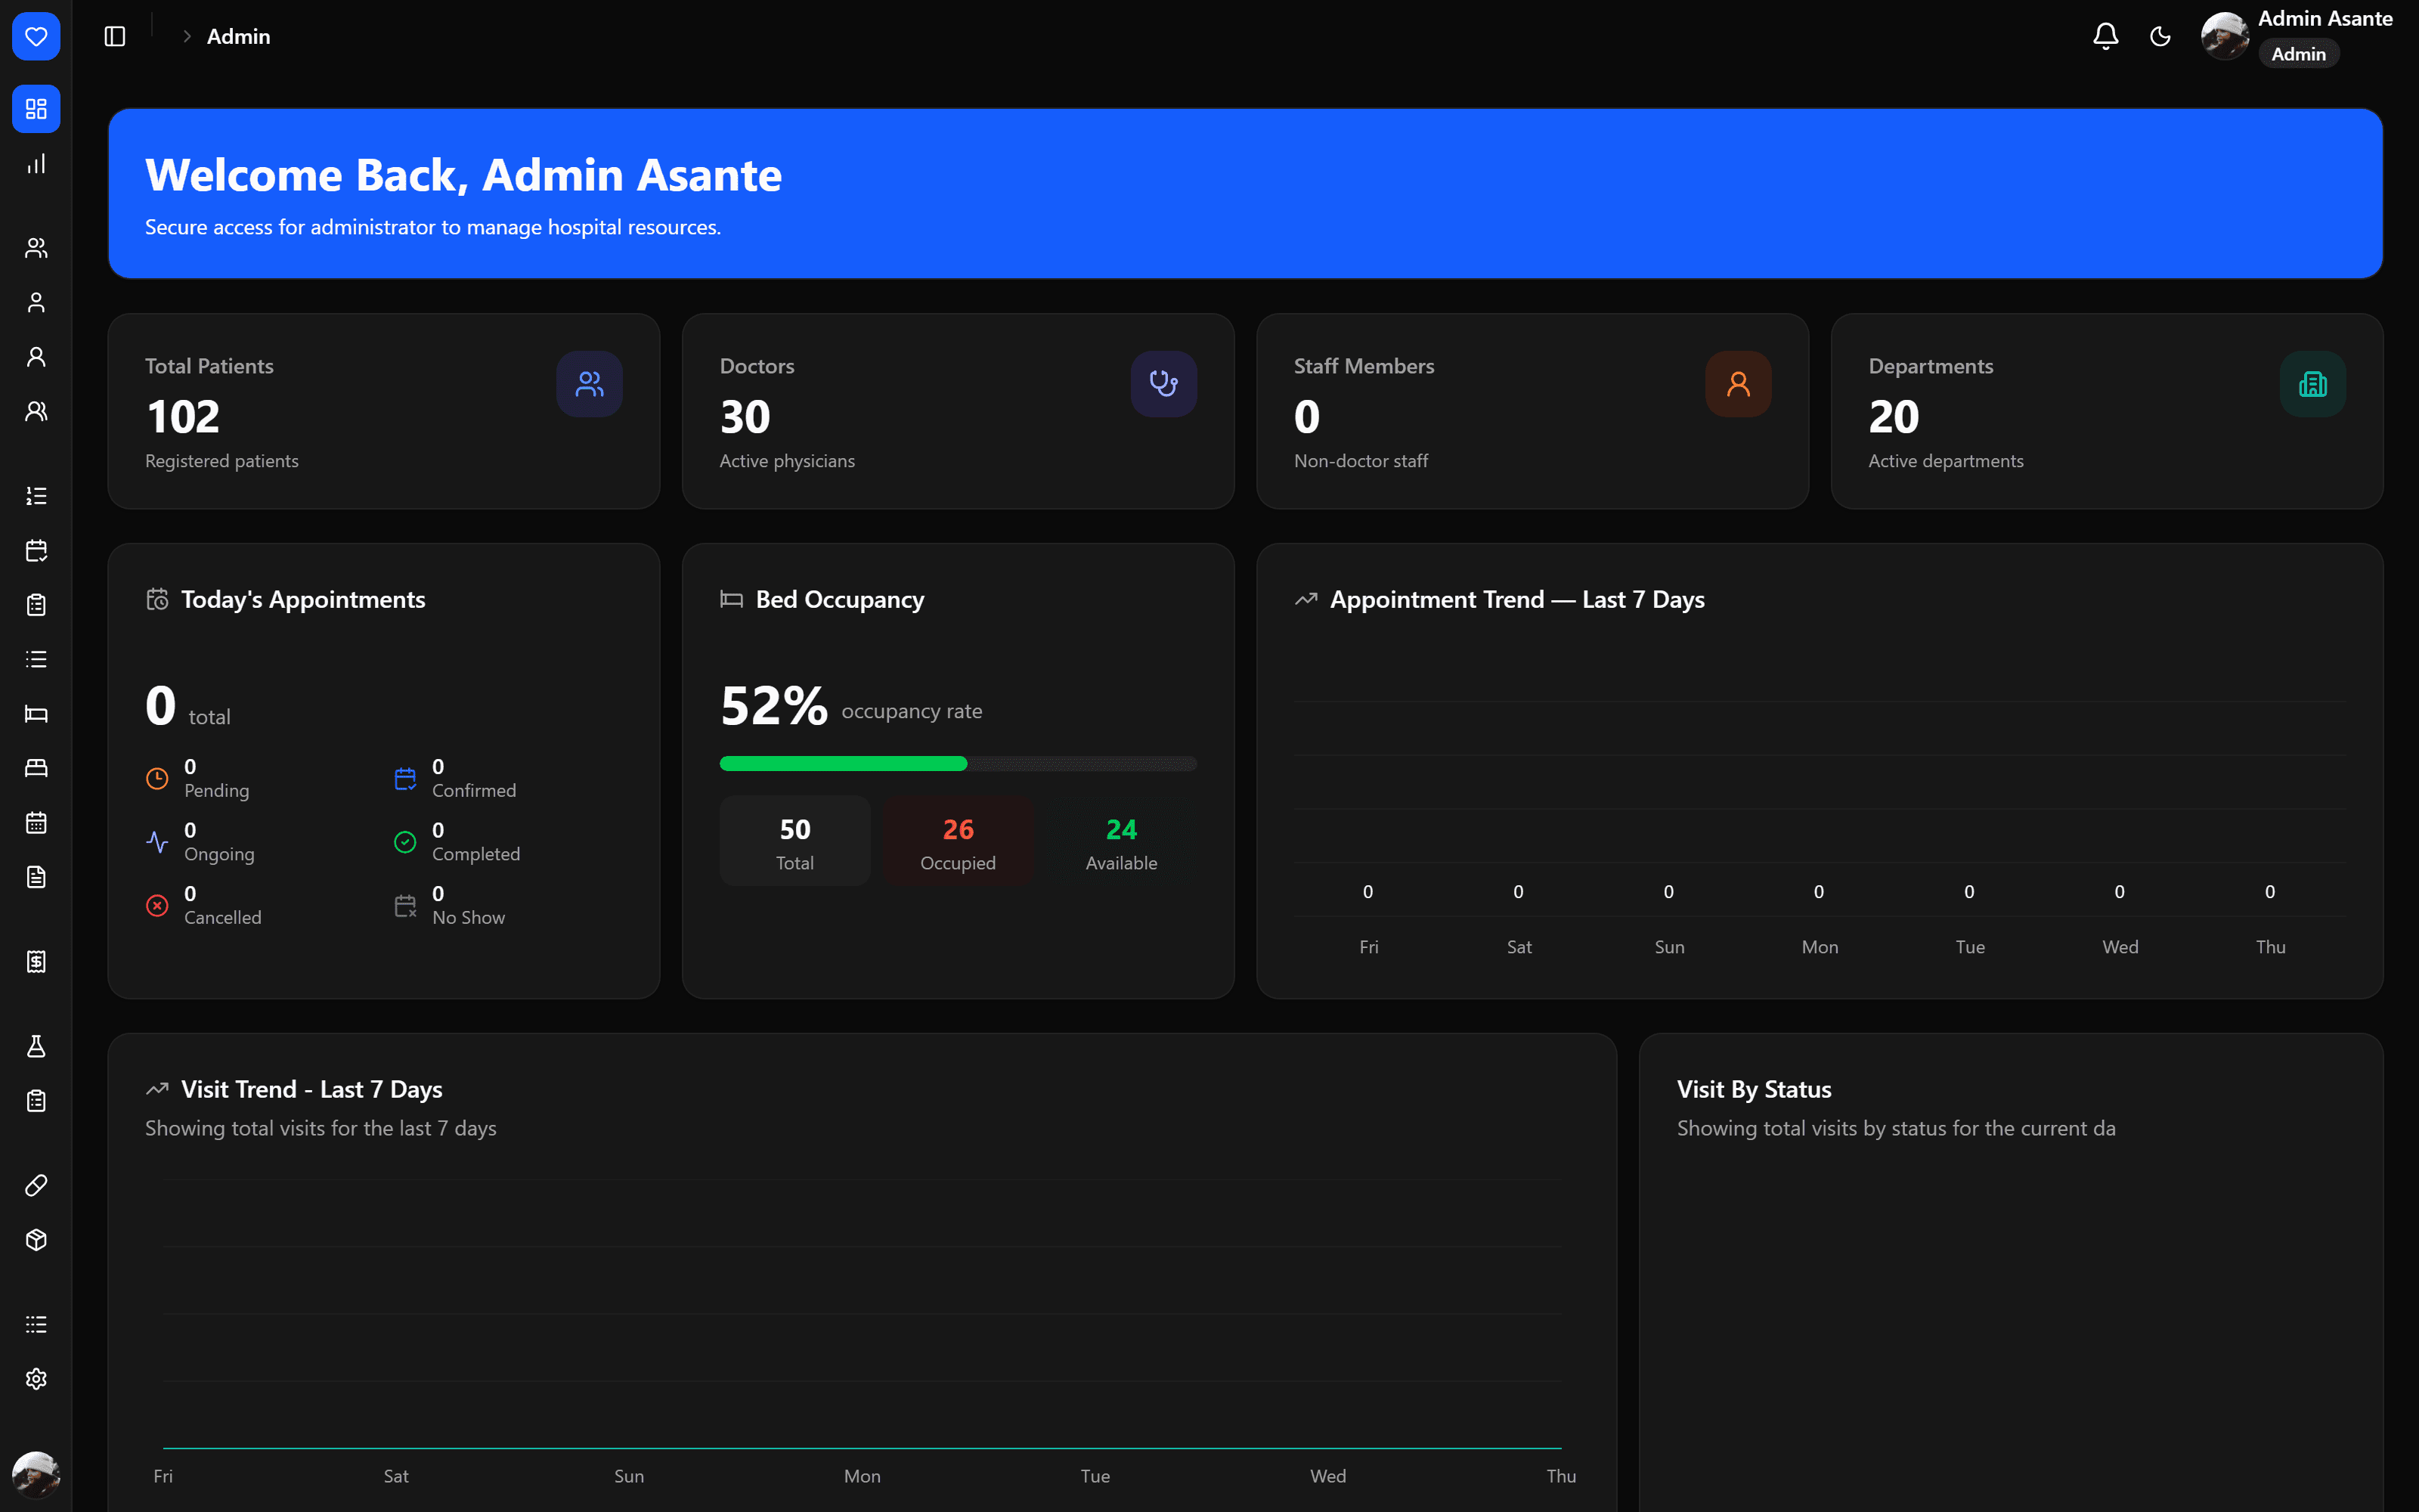Open the double bed sidebar icon
Viewport: 2419px width, 1512px height.
tap(36, 768)
